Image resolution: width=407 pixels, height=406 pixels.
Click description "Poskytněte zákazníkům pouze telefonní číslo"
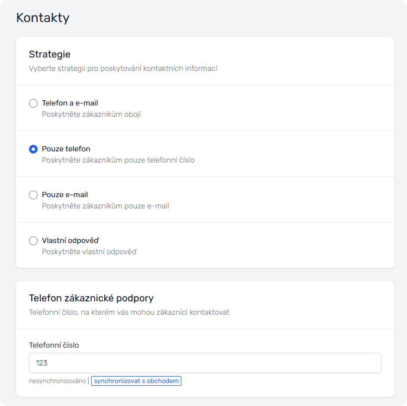point(118,160)
